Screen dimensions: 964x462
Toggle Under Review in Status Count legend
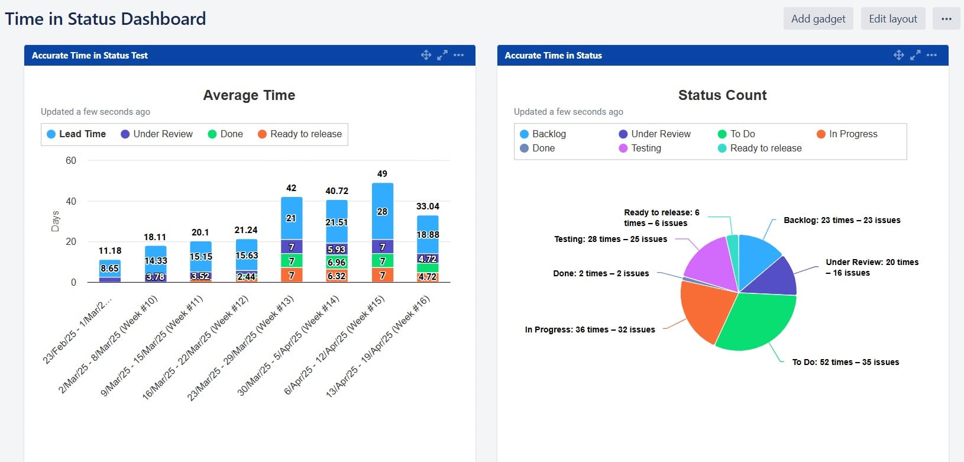pos(655,134)
